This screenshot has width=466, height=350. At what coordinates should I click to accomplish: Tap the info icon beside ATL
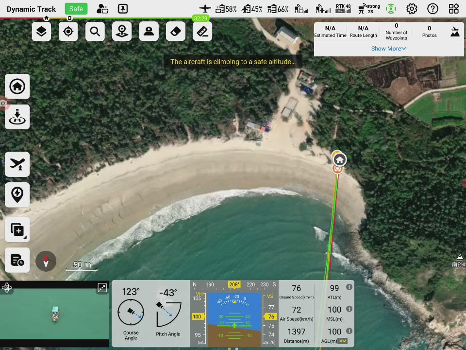pos(349,287)
